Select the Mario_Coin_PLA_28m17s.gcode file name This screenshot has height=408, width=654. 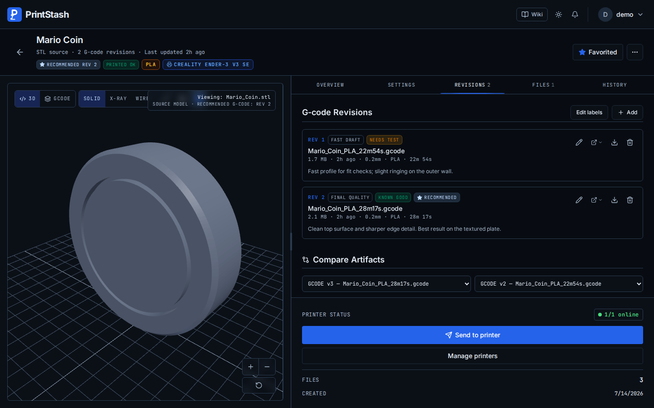tap(355, 209)
